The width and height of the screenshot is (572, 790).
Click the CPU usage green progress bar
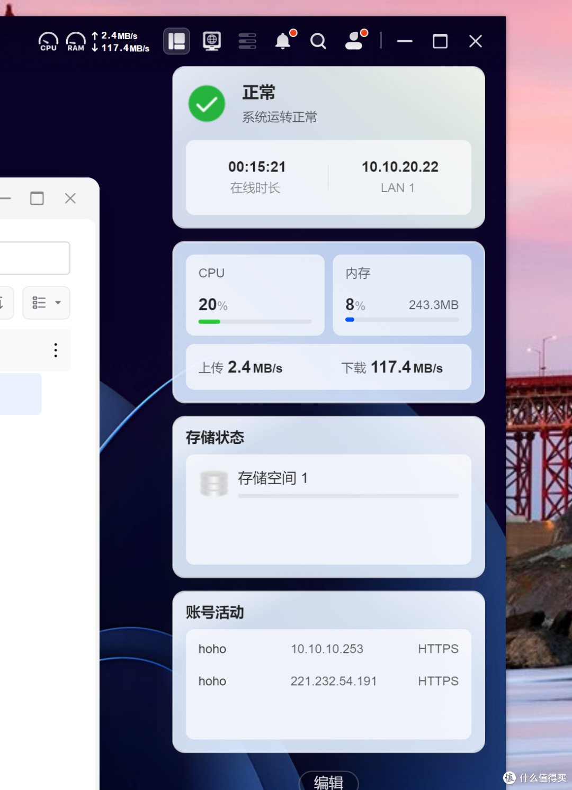pyautogui.click(x=255, y=322)
